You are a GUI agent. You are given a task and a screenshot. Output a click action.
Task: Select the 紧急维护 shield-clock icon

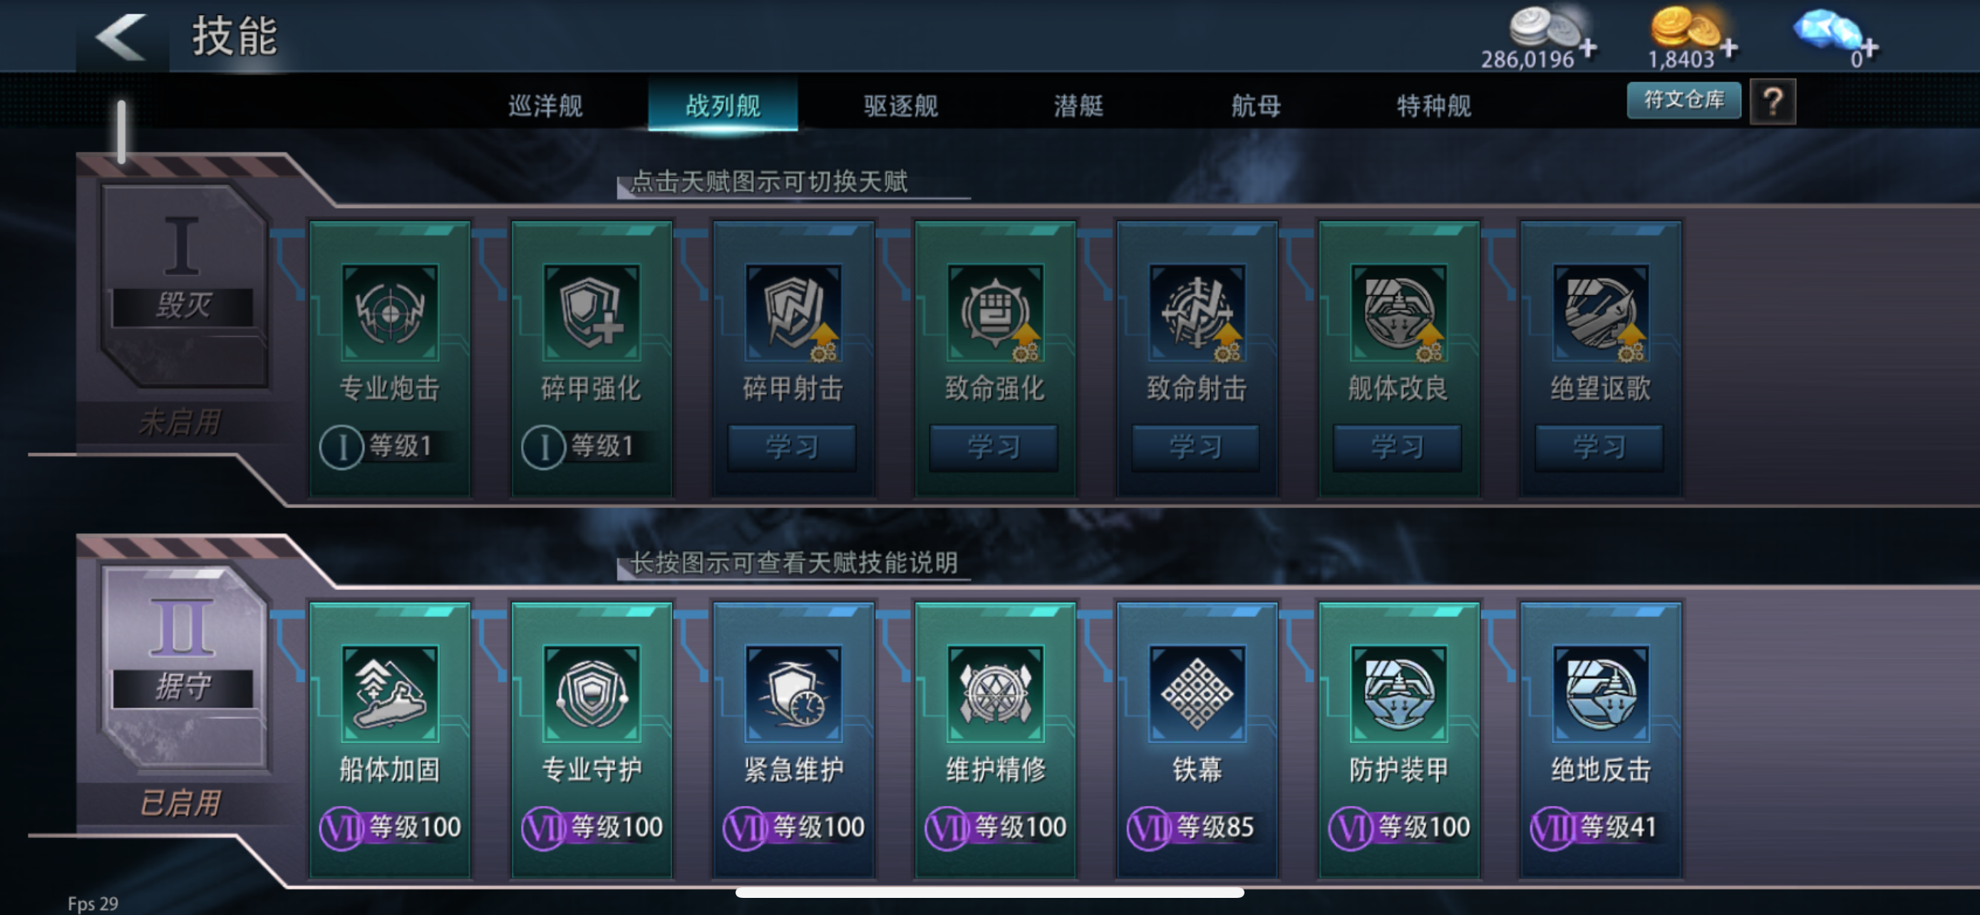[793, 694]
